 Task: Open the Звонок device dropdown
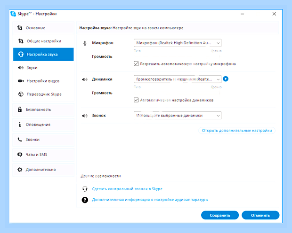(178, 116)
